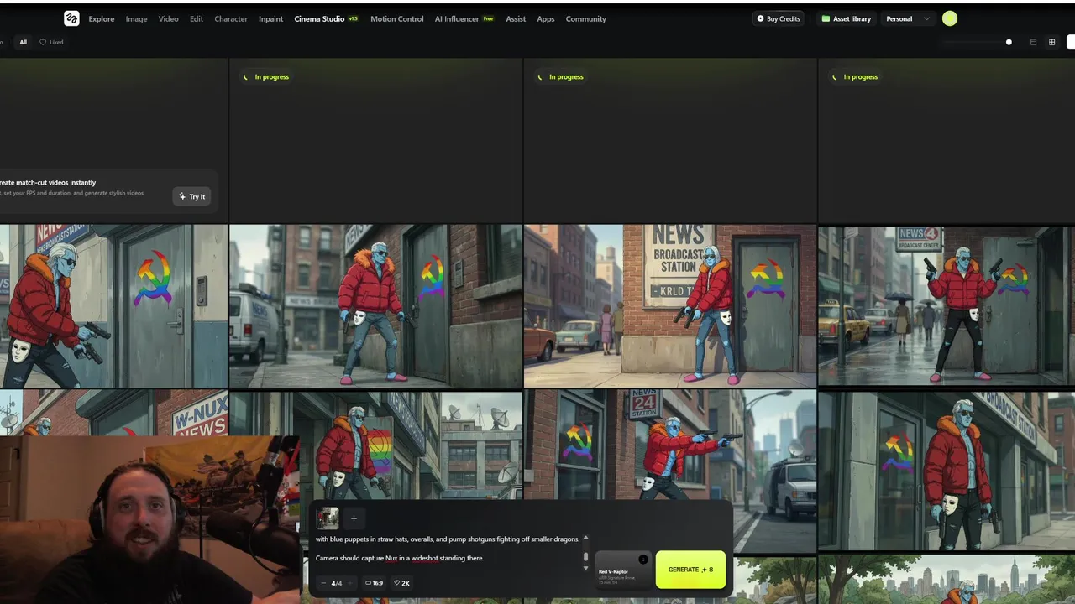Select the All filter
This screenshot has height=604, width=1075.
pyautogui.click(x=24, y=42)
